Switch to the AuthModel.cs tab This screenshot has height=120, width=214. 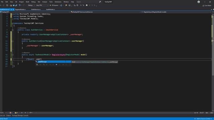tap(50, 10)
